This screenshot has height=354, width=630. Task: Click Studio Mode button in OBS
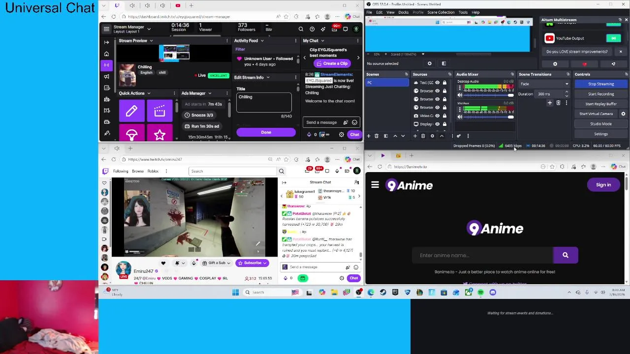[601, 124]
